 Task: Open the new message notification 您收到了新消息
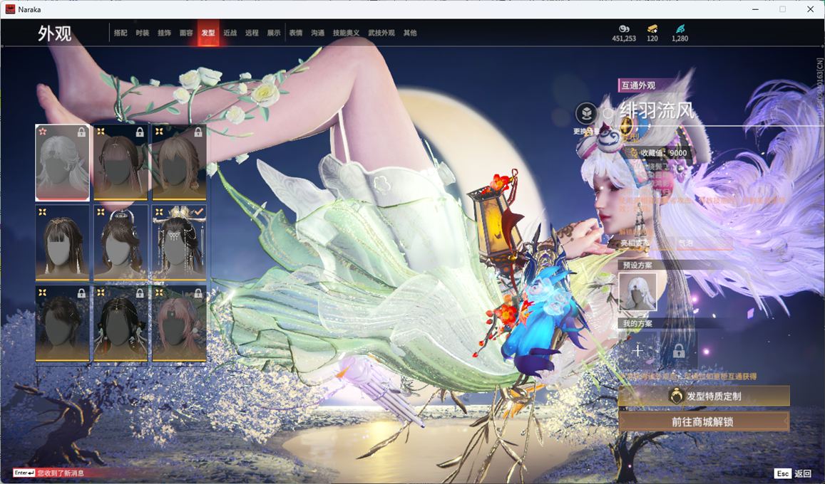pyautogui.click(x=60, y=473)
